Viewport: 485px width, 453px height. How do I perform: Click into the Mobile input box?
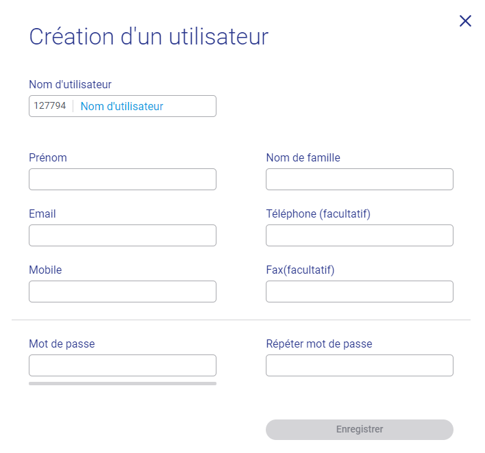click(x=123, y=292)
